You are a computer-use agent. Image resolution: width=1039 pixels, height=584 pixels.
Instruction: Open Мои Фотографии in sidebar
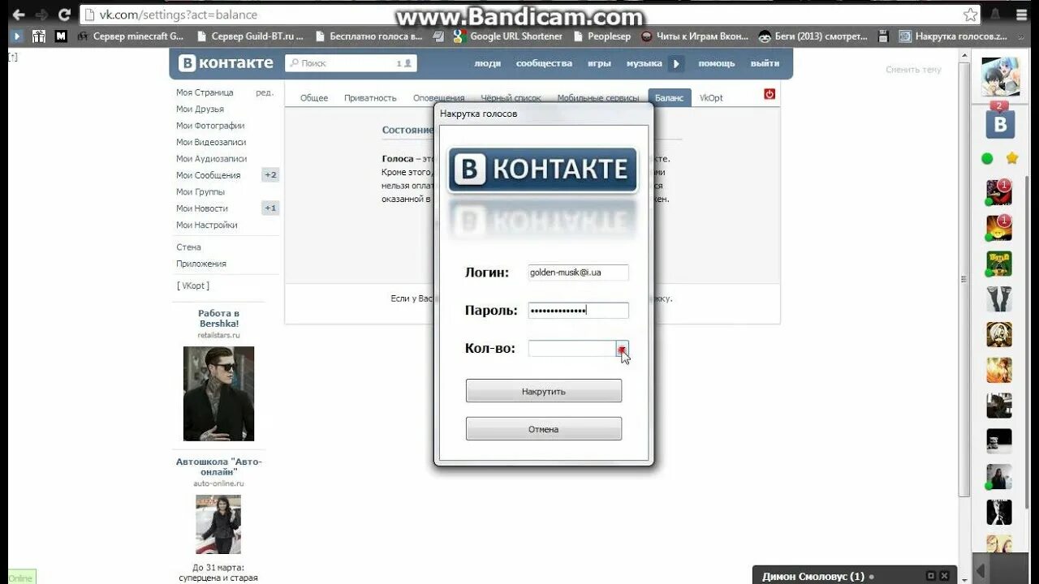[210, 126]
